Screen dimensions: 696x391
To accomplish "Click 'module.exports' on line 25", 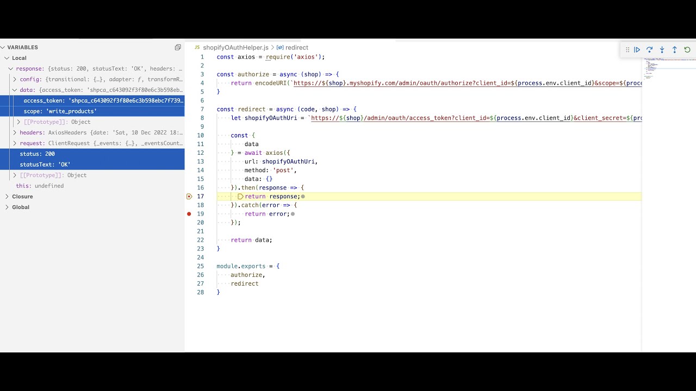I will click(x=241, y=266).
